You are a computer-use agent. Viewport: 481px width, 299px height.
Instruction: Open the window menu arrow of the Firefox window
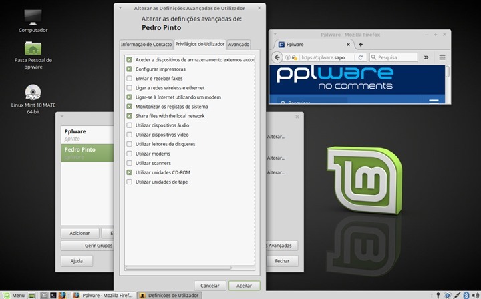point(275,34)
